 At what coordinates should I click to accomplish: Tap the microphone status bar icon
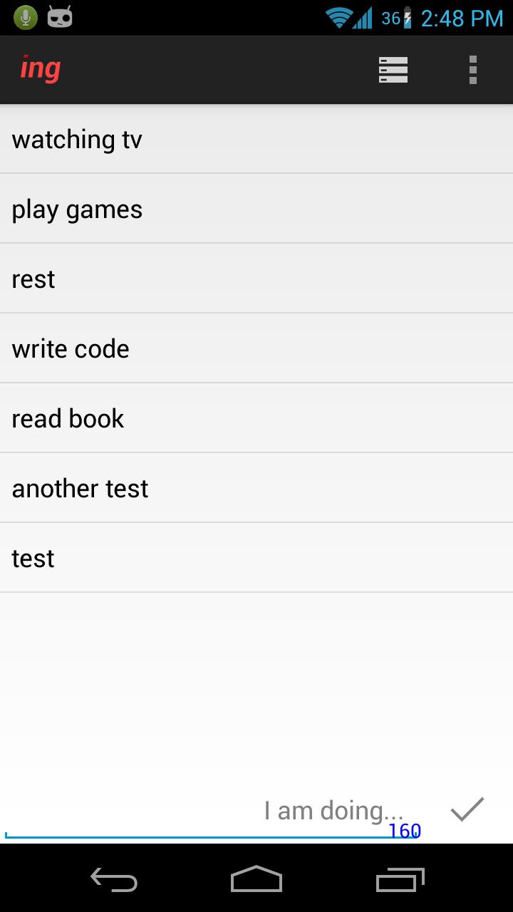[x=25, y=17]
